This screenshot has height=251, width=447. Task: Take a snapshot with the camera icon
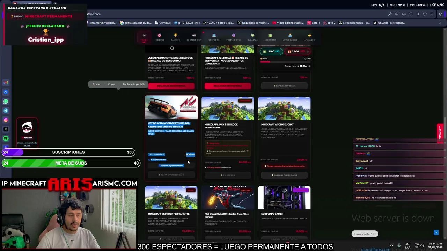pyautogui.click(x=404, y=14)
